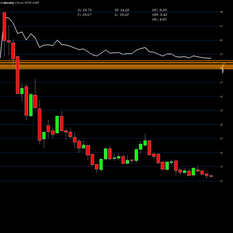Click the 72 price axis label
This screenshot has width=233, height=233.
[221, 12]
